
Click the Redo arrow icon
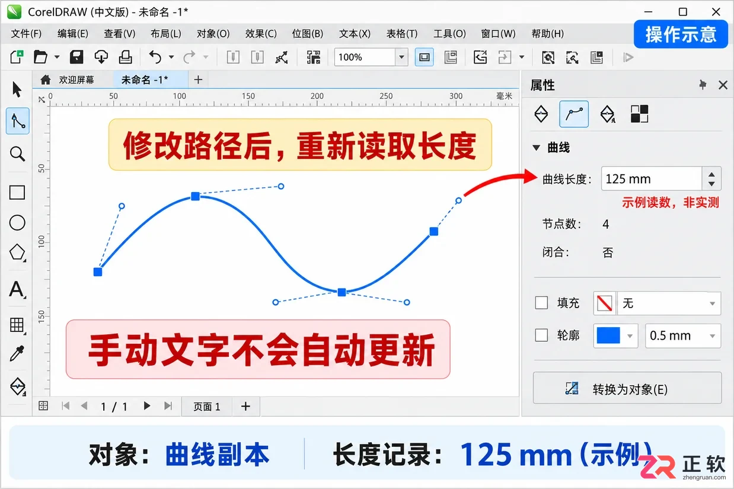[190, 57]
